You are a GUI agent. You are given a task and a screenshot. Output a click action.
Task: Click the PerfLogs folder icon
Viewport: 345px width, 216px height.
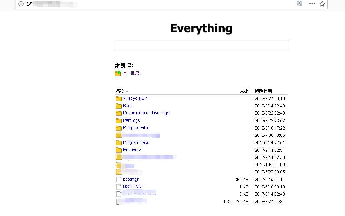tap(119, 121)
